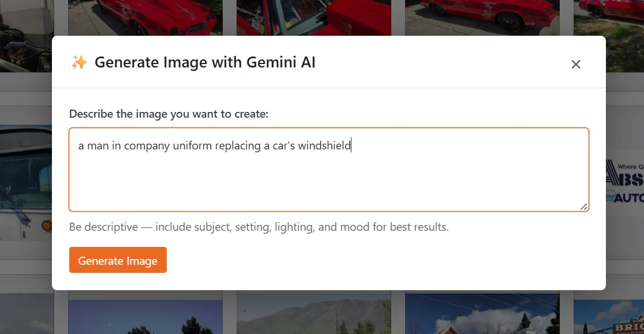Click the textarea resize handle
This screenshot has height=334, width=644.
click(x=584, y=207)
